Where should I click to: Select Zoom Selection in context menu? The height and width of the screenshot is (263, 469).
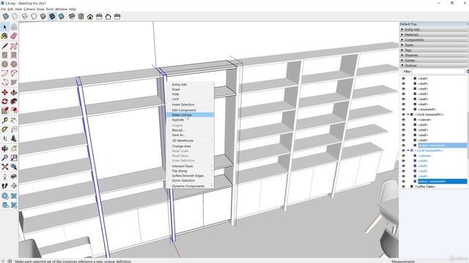point(190,180)
